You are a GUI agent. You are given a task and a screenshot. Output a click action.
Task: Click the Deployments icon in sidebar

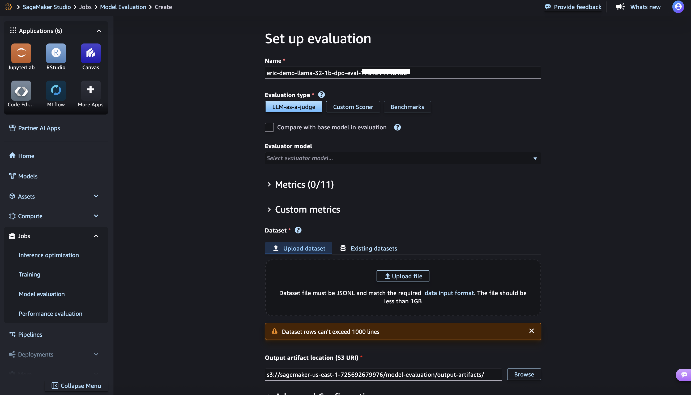pos(12,354)
